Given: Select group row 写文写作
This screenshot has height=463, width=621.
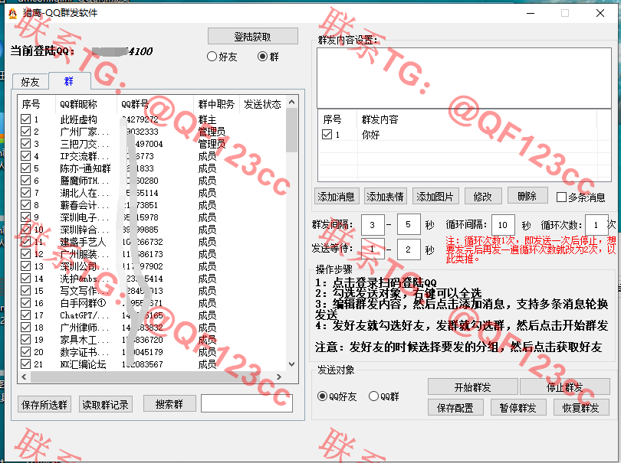Looking at the screenshot, I should (x=153, y=291).
